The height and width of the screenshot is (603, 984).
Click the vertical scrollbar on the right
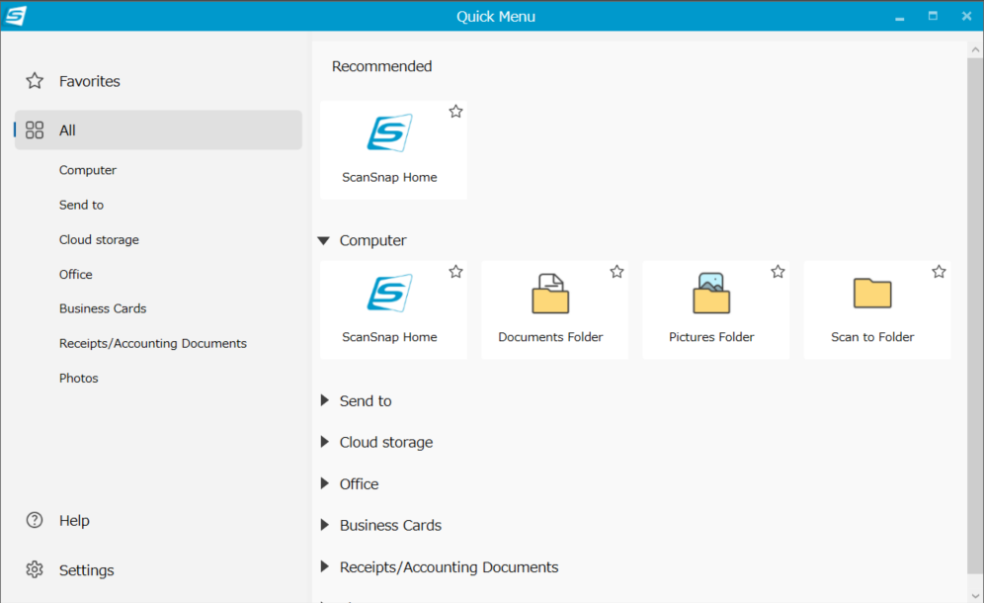click(975, 297)
